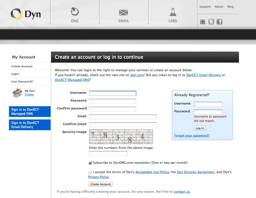The height and width of the screenshot is (198, 256).
Task: Uncheck the DynDNS.com newsletter subscription checkbox
Action: click(90, 163)
